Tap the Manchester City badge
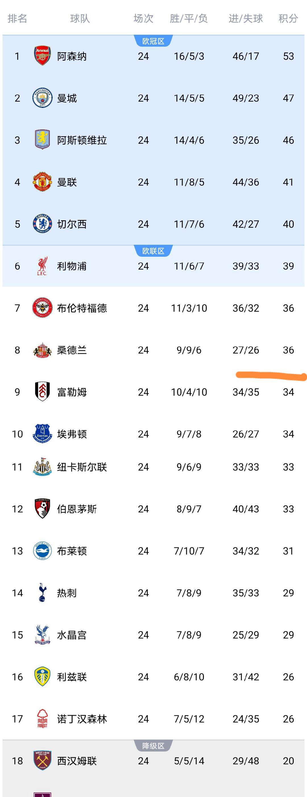This screenshot has height=797, width=307. 42,98
